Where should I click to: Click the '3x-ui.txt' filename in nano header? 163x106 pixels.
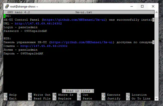pyautogui.click(x=84, y=12)
